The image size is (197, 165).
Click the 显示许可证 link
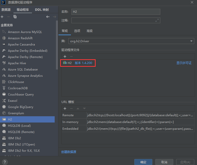[x=184, y=63]
